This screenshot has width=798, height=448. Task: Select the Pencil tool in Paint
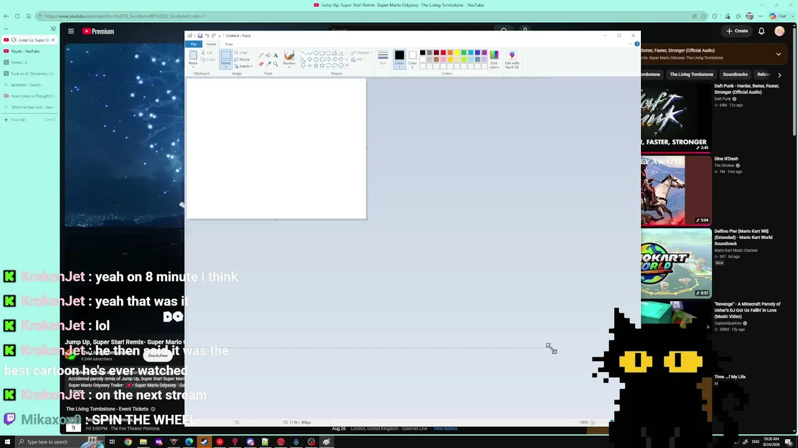(x=261, y=55)
